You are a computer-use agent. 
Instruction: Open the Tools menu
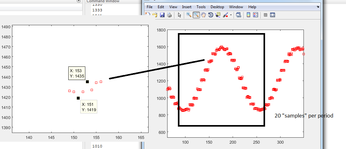click(x=201, y=7)
